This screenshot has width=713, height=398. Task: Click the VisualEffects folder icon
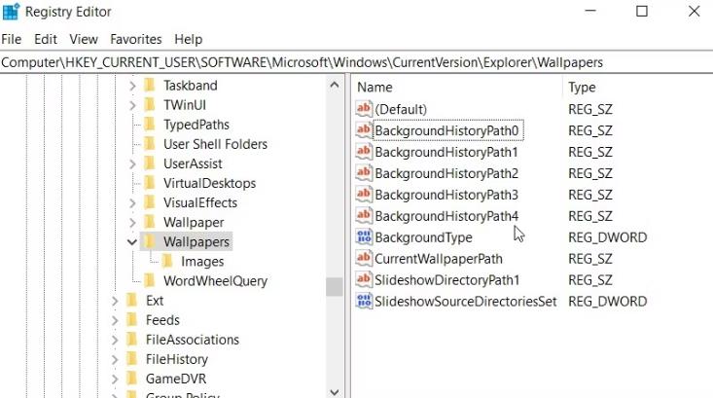point(150,202)
